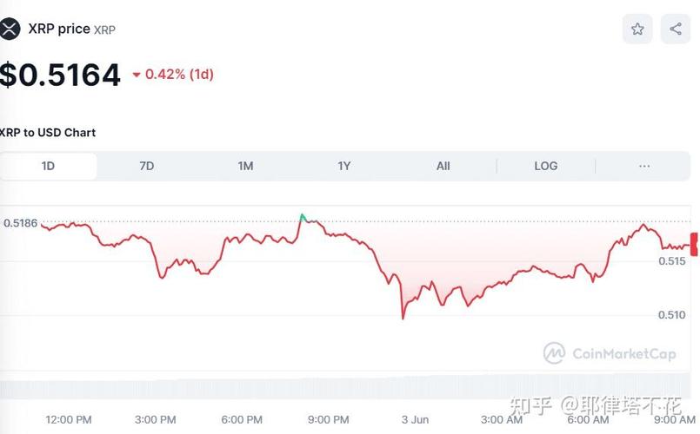The height and width of the screenshot is (434, 700).
Task: Click the red price-down arrow indicator
Action: tap(137, 75)
